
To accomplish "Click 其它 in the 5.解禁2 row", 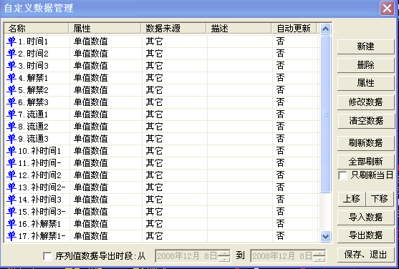I will tap(154, 90).
